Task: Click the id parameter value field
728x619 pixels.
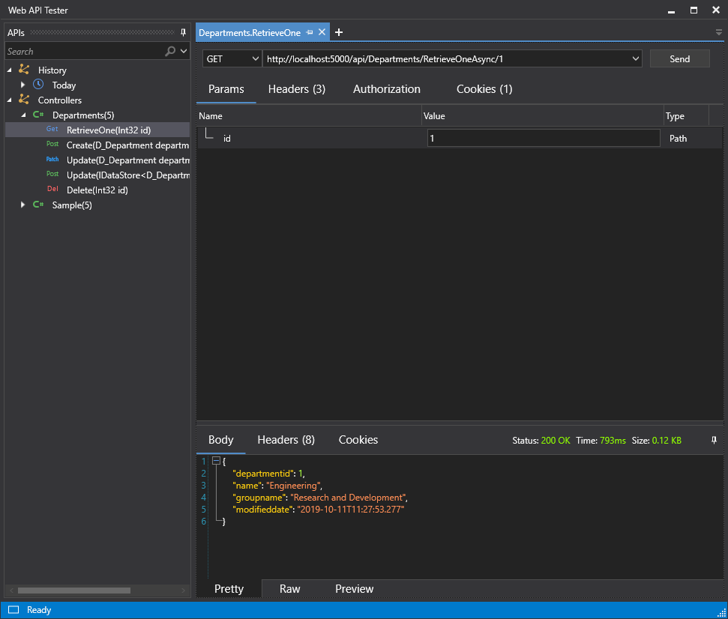Action: click(x=543, y=138)
